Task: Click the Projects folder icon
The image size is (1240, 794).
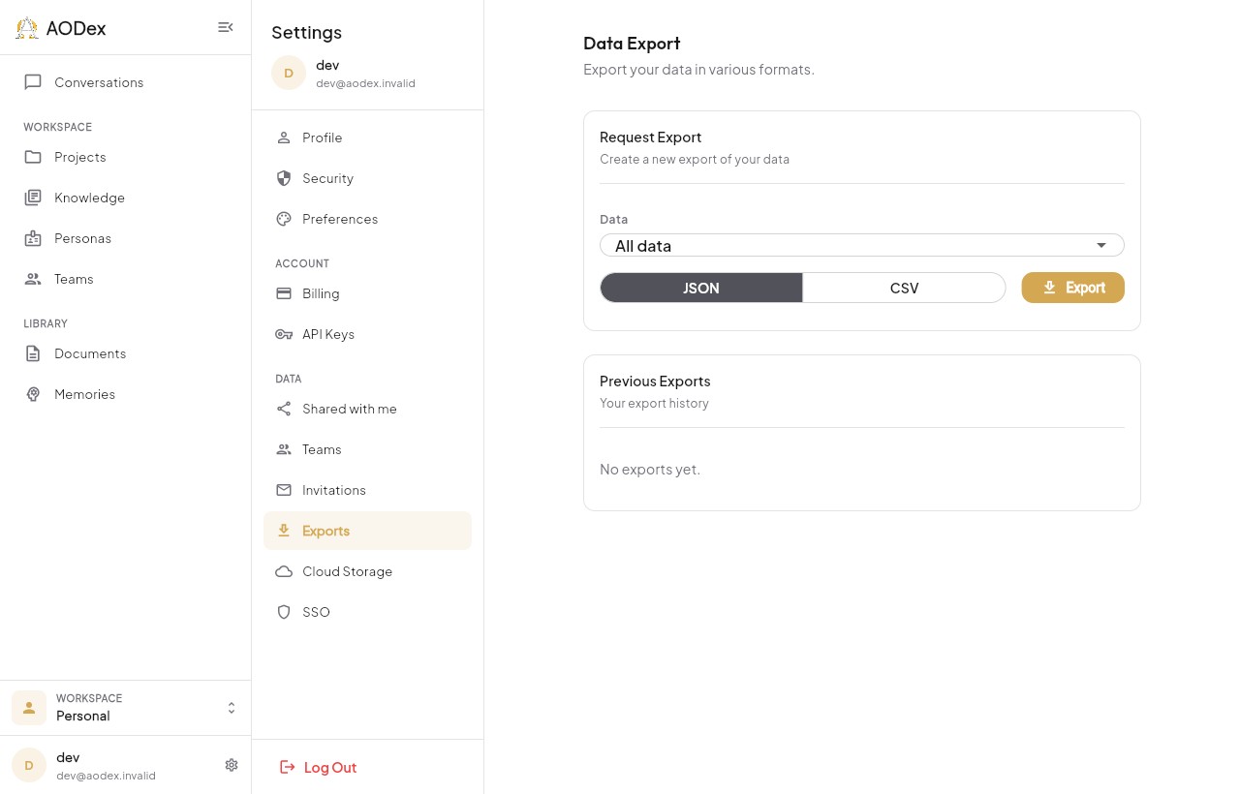Action: (33, 157)
